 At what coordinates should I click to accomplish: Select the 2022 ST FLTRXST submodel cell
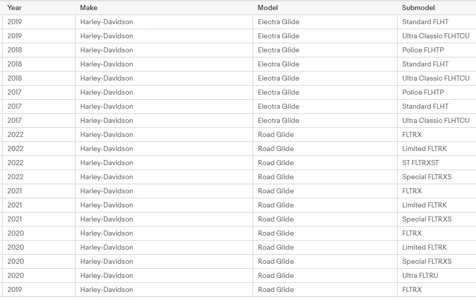click(x=437, y=163)
